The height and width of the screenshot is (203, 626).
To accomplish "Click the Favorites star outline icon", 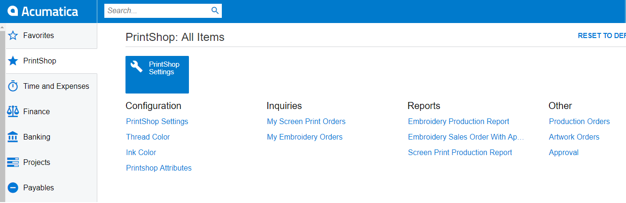I will point(13,36).
